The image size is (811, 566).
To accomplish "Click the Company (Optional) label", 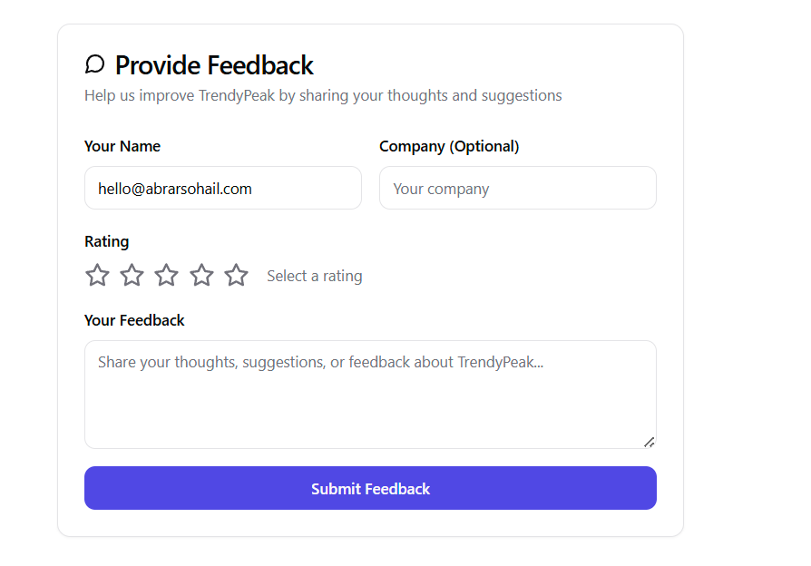I will coord(449,146).
